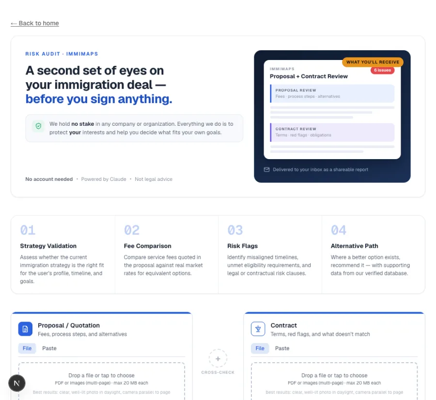
Task: Open the Next.js dev tools N badge
Action: 17,384
